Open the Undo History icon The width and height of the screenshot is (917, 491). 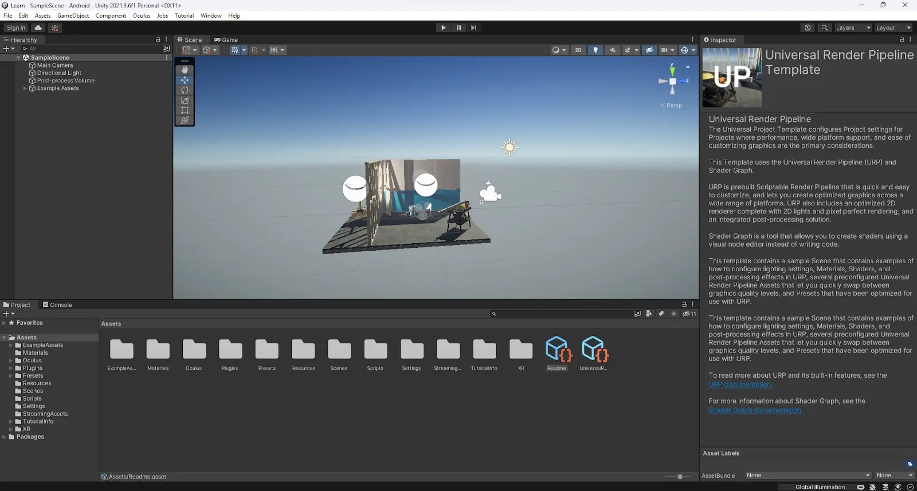pyautogui.click(x=808, y=27)
